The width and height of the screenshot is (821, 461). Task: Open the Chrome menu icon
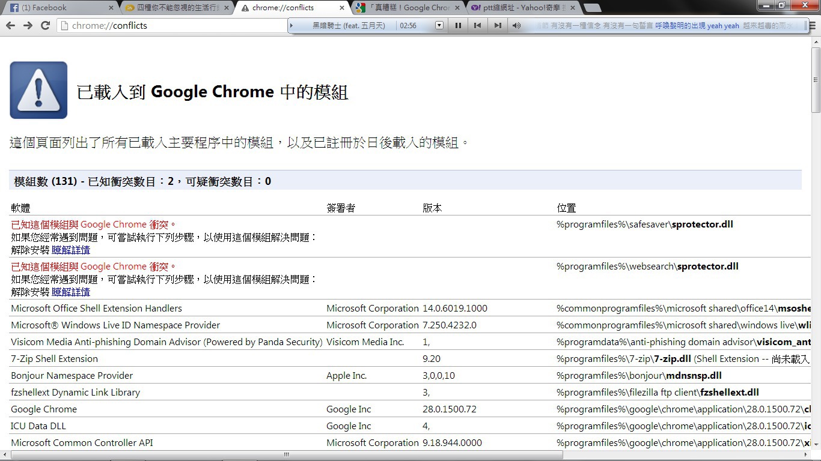(x=812, y=26)
